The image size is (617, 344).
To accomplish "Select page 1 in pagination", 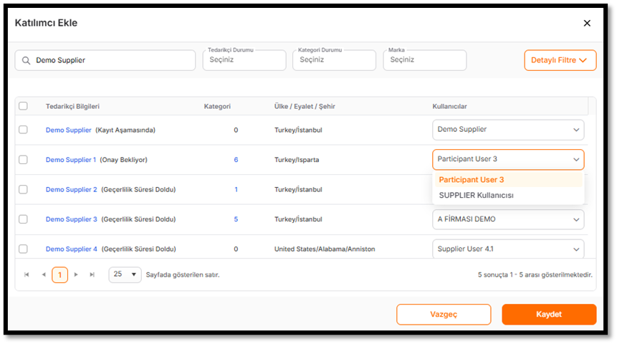I will (59, 274).
